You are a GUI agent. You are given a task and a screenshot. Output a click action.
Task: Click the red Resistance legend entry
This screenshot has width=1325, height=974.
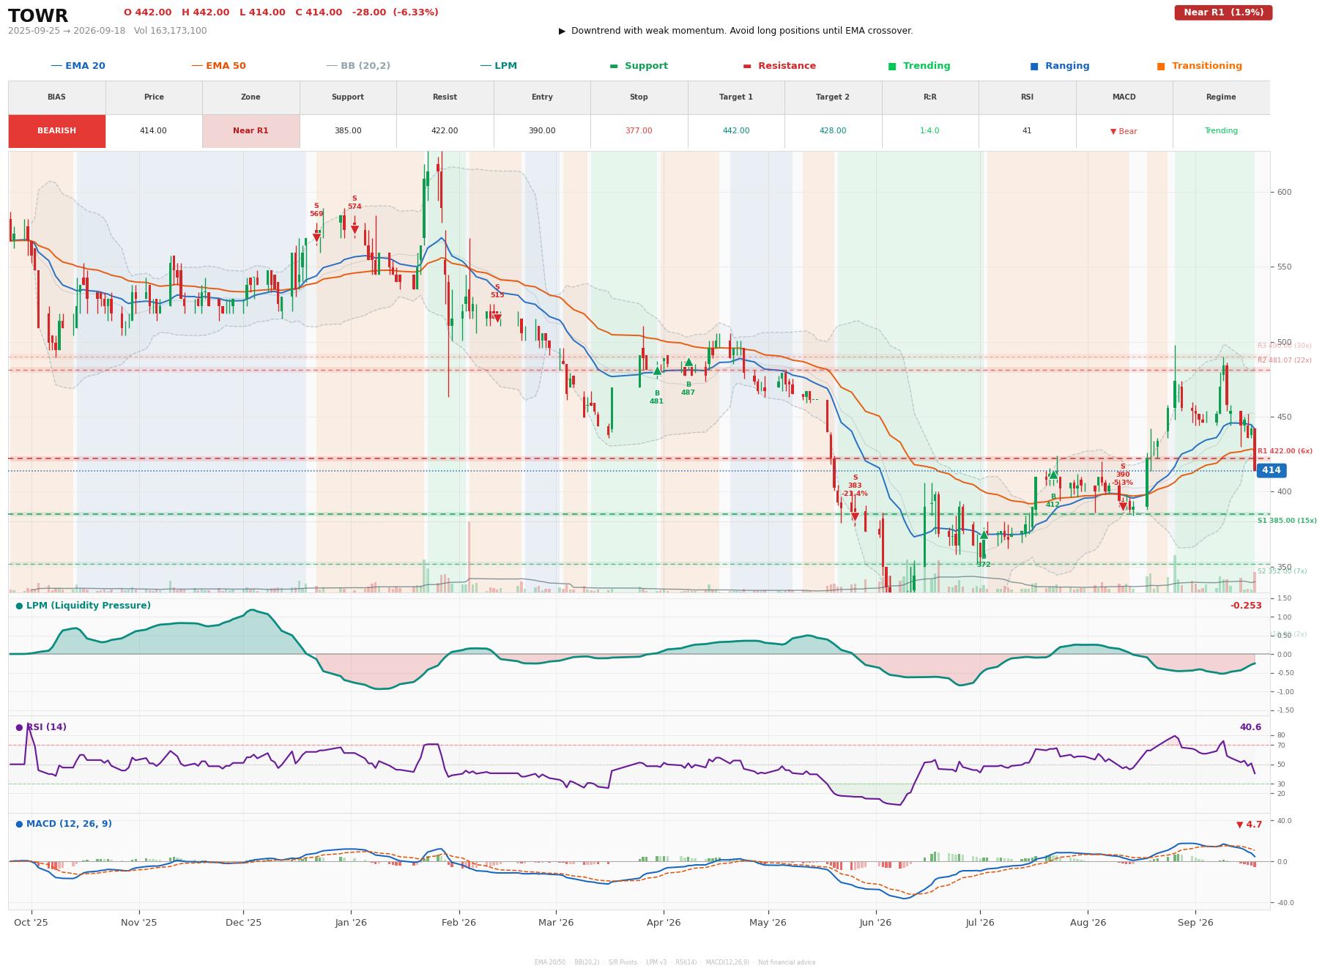779,66
